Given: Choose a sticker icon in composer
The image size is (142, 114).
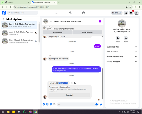Looking at the screenshot, I should coord(51,105).
